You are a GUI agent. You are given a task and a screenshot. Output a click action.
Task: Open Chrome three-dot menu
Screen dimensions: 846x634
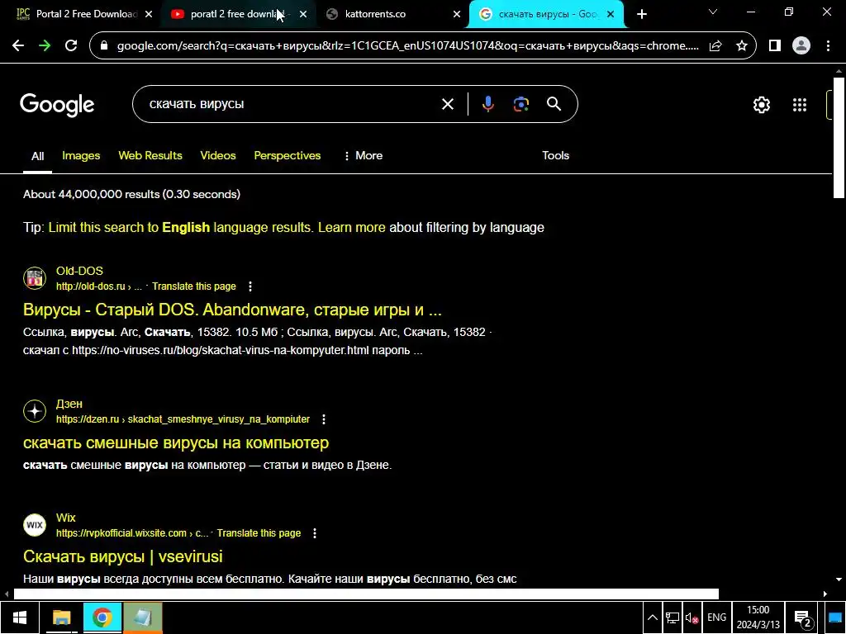828,46
